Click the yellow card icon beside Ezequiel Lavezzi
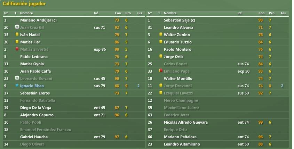This screenshot has height=149, width=294. (161, 93)
